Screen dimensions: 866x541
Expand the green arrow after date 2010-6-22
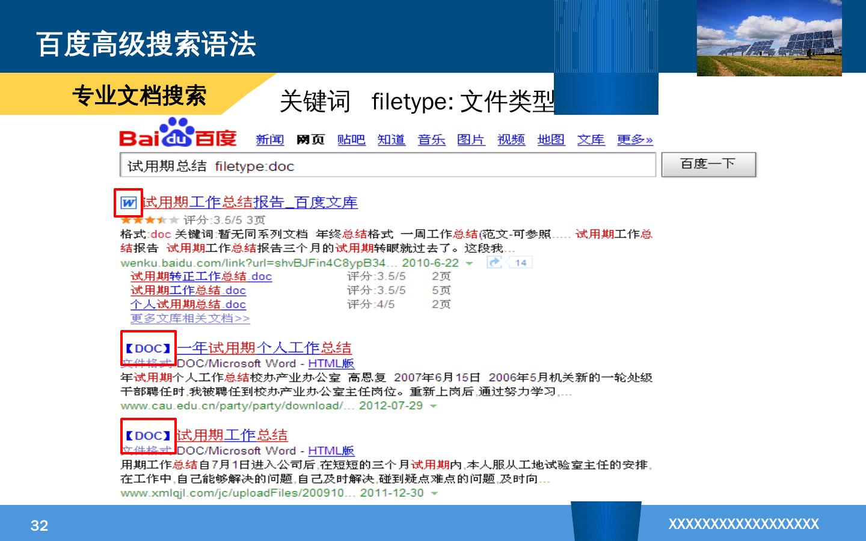[469, 263]
